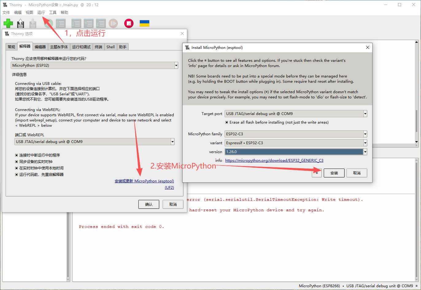Click the left panel scrollbar's down arrow
Image resolution: width=421 pixels, height=290 pixels.
click(x=68, y=280)
